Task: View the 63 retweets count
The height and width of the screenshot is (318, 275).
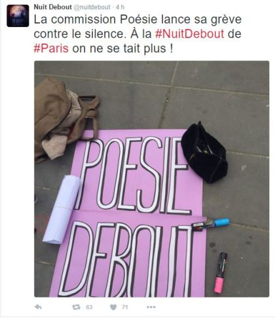Action: click(89, 307)
